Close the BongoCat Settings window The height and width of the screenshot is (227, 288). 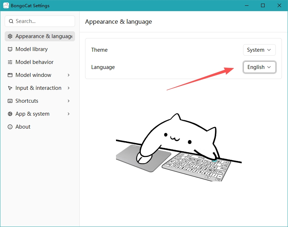(x=279, y=5)
